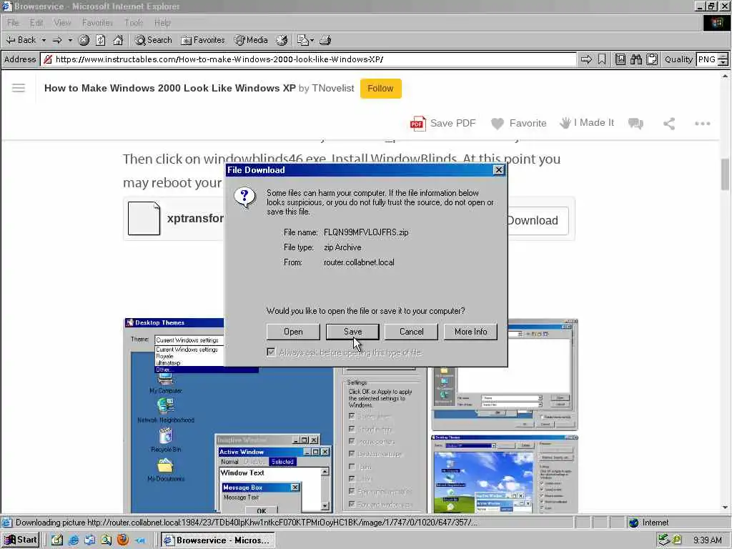
Task: Open the Back button history dropdown arrow
Action: pos(44,40)
